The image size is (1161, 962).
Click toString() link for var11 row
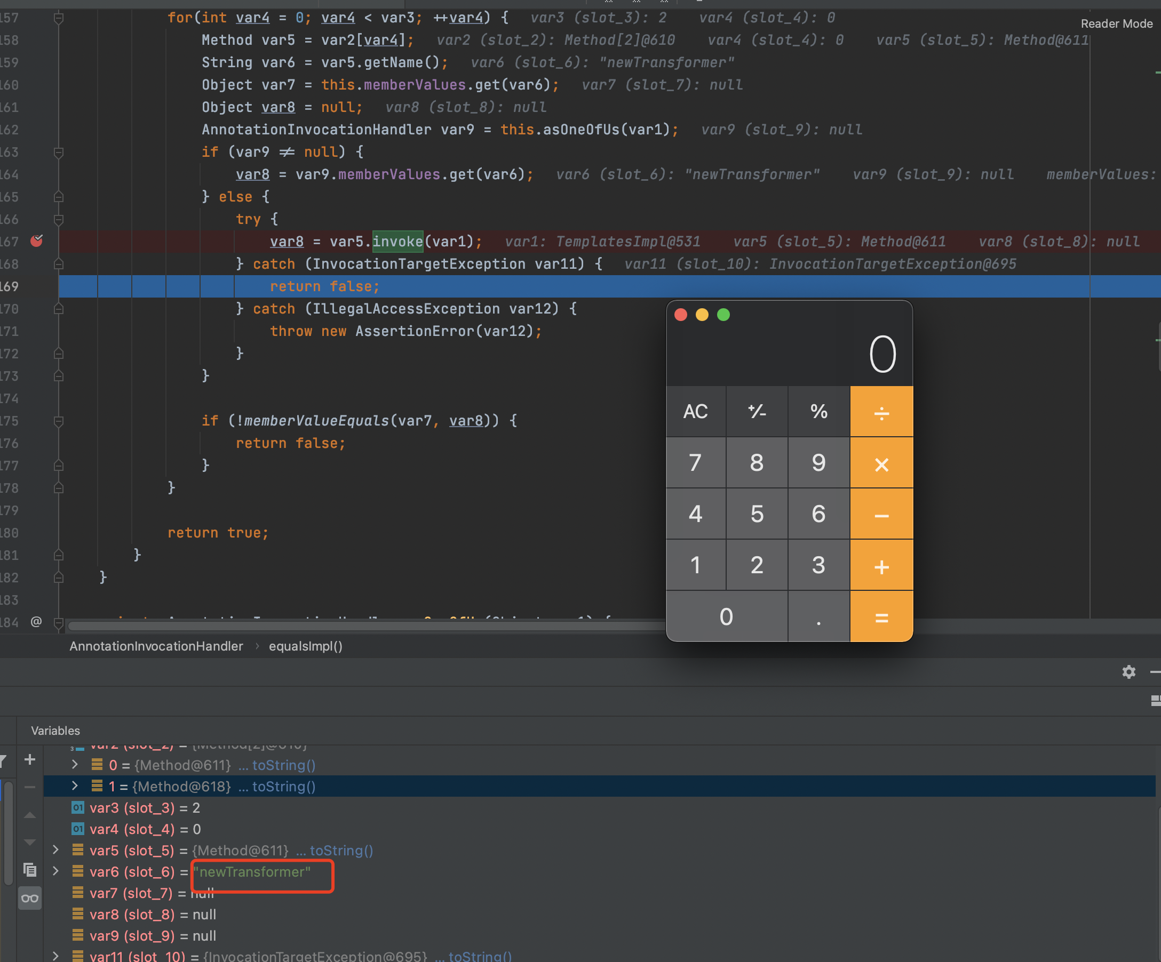(480, 957)
